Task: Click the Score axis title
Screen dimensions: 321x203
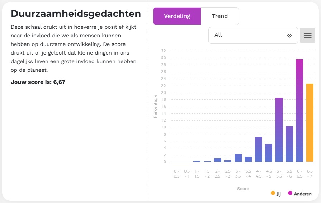Action: tap(243, 189)
